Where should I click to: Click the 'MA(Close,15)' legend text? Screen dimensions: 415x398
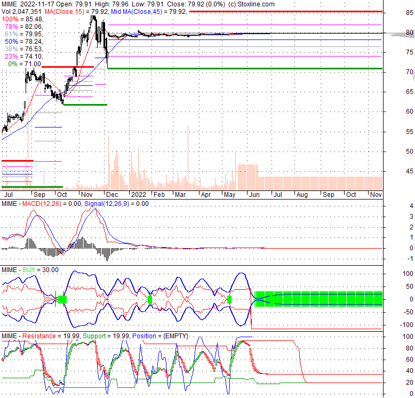point(65,12)
